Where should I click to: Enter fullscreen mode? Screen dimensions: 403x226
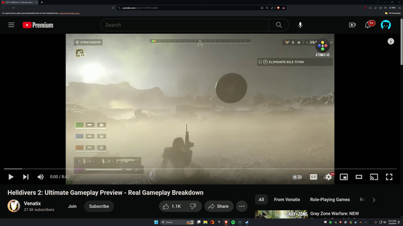tap(389, 177)
